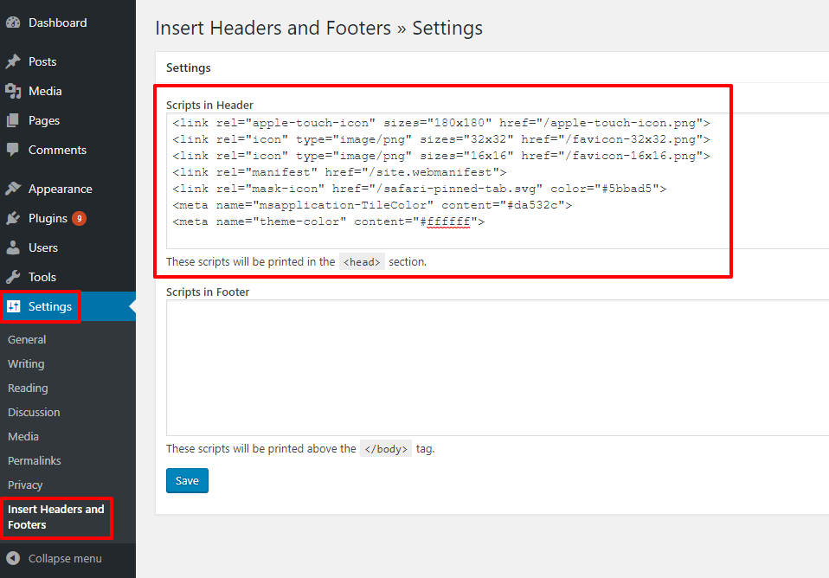The width and height of the screenshot is (829, 578).
Task: Click the Plugins update count badge
Action: (x=79, y=218)
